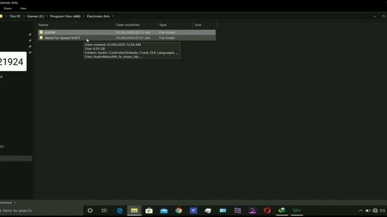Click Need for Speed SHIFT date cell
Viewport: 387px width, 217px height.
pos(133,38)
